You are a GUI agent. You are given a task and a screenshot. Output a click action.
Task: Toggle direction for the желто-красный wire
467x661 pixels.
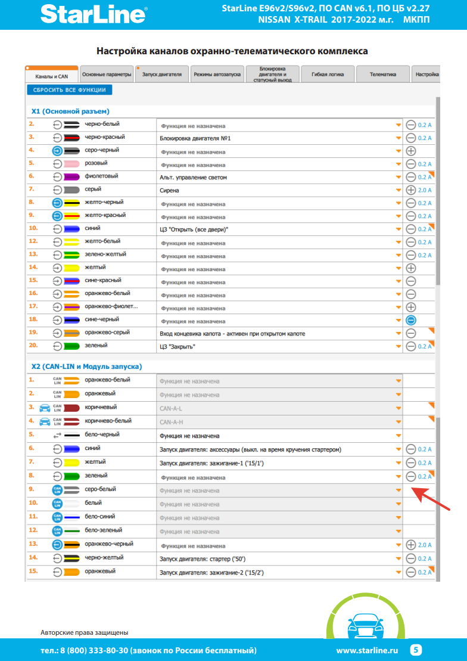(57, 216)
